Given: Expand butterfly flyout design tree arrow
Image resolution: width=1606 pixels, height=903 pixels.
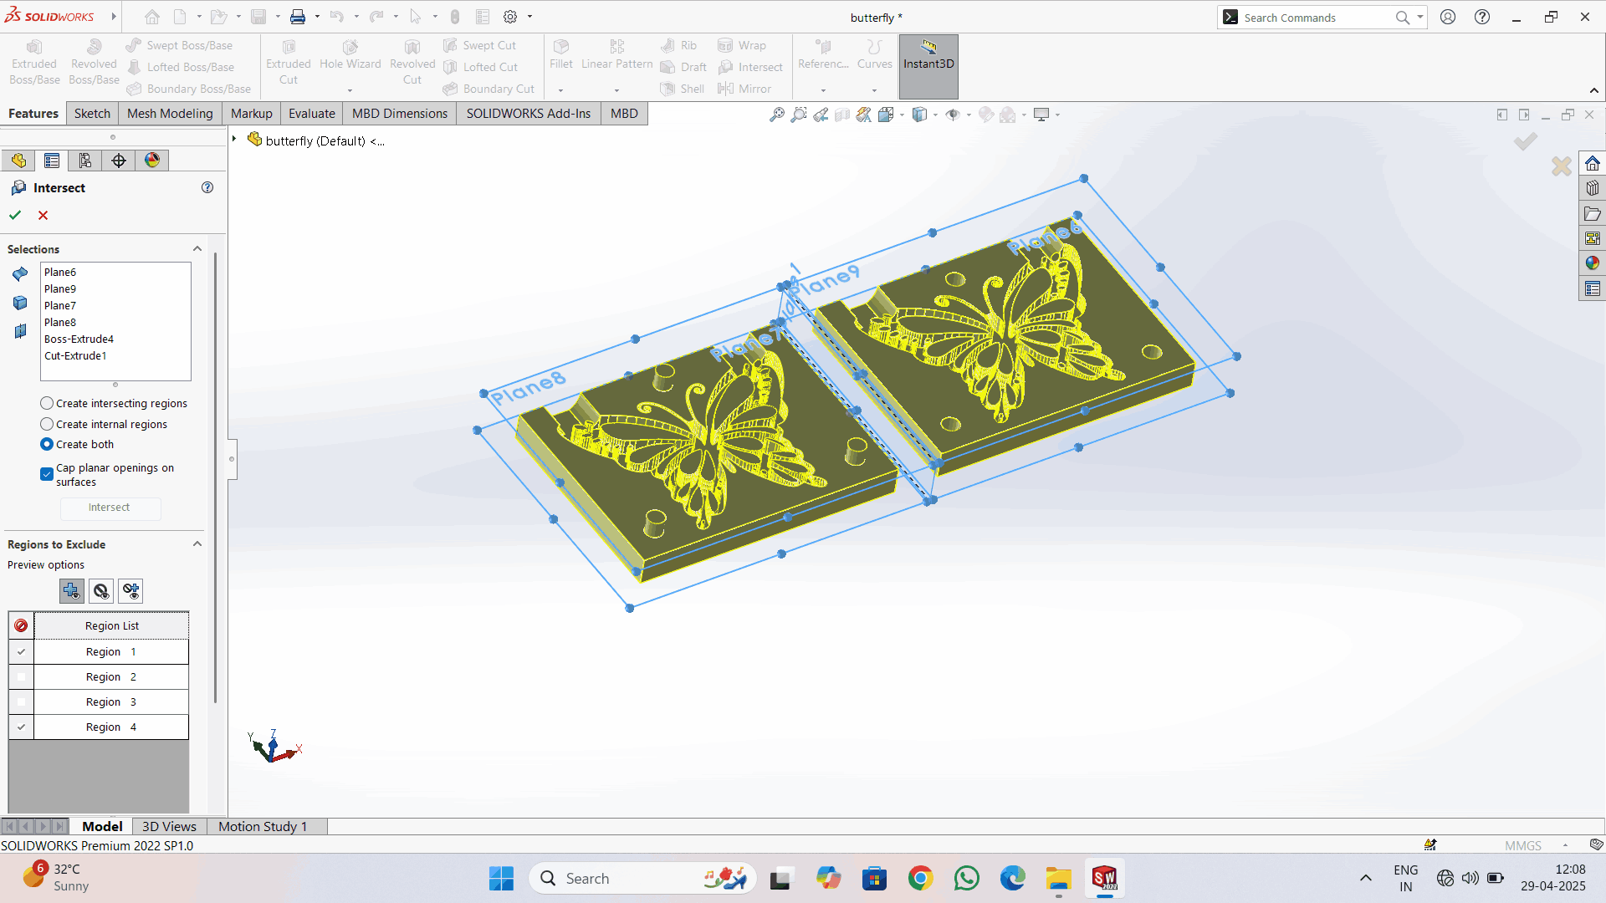Looking at the screenshot, I should click(x=234, y=139).
